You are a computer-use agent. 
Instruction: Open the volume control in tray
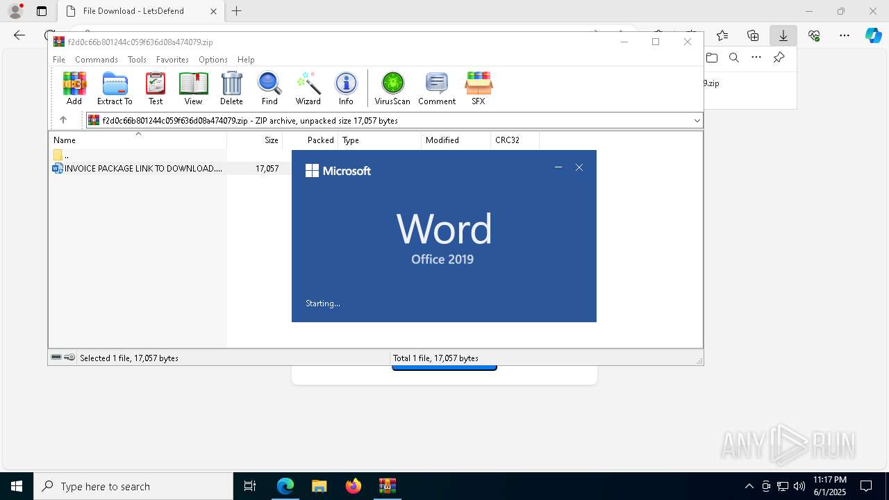[x=799, y=486]
